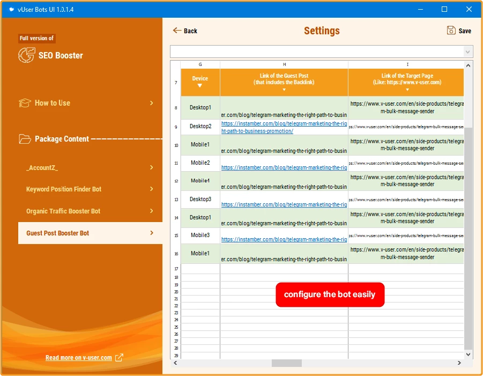Open the instamber.com link in row 15

pyautogui.click(x=284, y=239)
